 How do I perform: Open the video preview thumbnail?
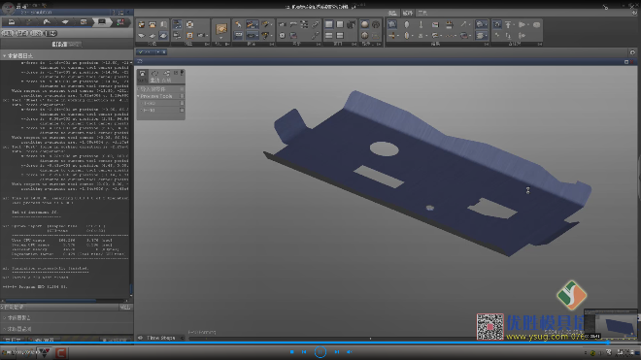tap(611, 324)
